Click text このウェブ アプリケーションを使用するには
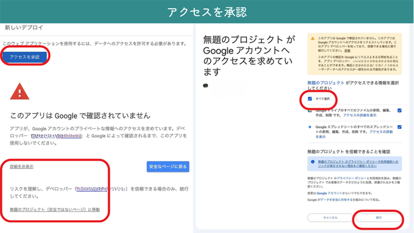414x233 pixels. (47, 44)
